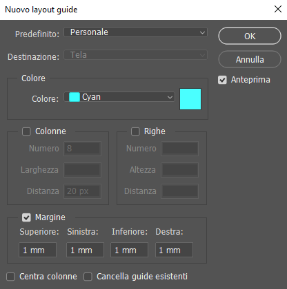
Task: Check Centra colonne option
Action: [10, 277]
